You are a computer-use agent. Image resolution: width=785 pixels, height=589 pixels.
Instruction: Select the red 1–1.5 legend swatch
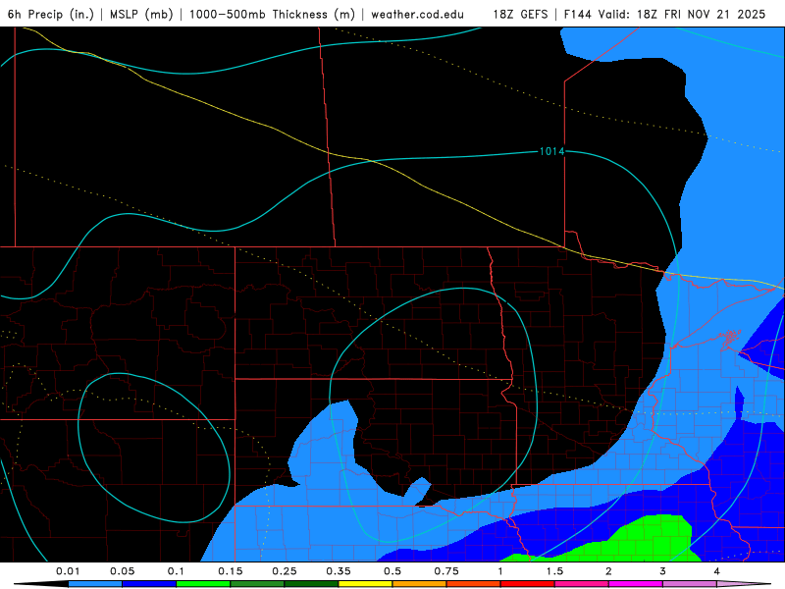pyautogui.click(x=528, y=584)
